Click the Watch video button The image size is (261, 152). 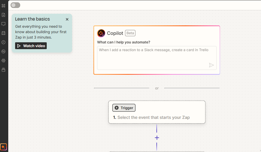coord(31,46)
